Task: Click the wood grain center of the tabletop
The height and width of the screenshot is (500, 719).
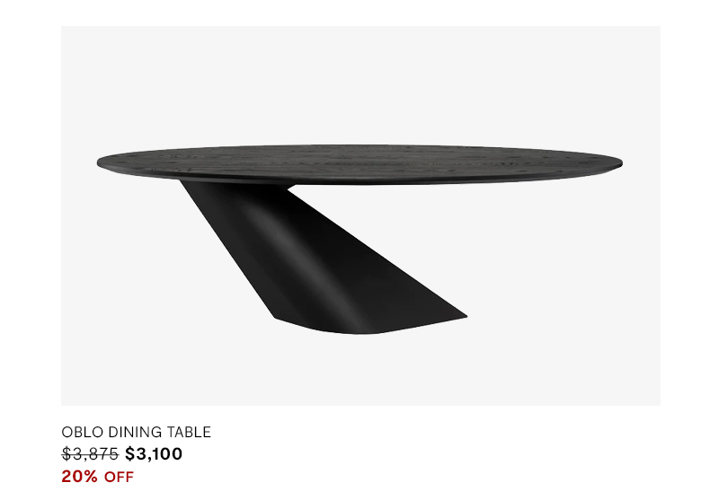Action: pos(359,161)
